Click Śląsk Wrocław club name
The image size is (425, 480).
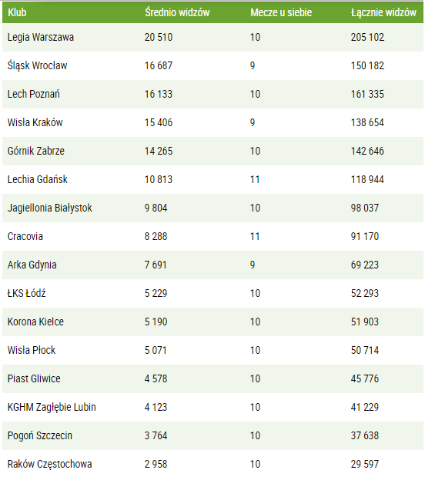[38, 66]
